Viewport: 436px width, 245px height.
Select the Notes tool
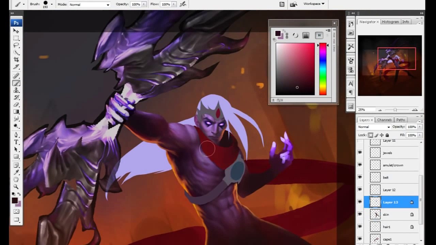[x=16, y=165]
